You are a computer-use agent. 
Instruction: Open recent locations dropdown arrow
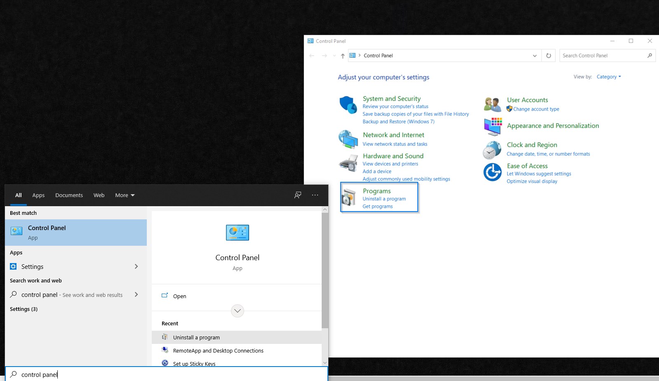[334, 56]
